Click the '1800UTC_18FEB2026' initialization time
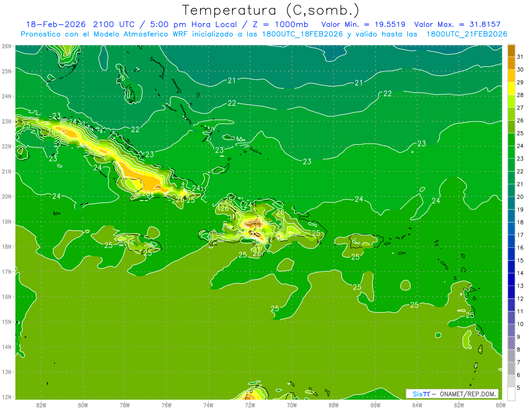Image resolution: width=532 pixels, height=411 pixels. click(x=302, y=34)
